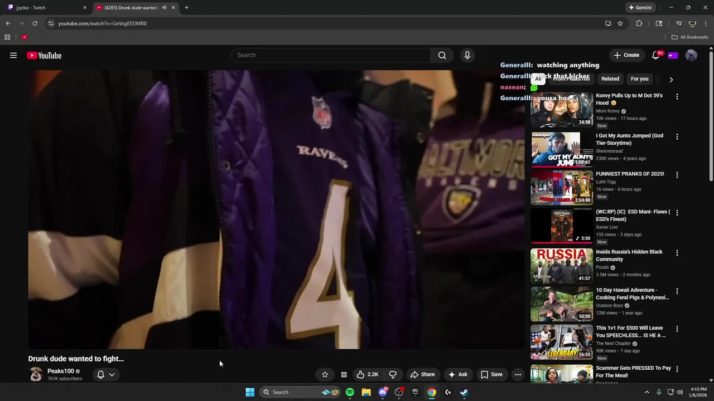Open the Chrome three-dot menu
Viewport: 714px width, 401px height.
pyautogui.click(x=706, y=23)
